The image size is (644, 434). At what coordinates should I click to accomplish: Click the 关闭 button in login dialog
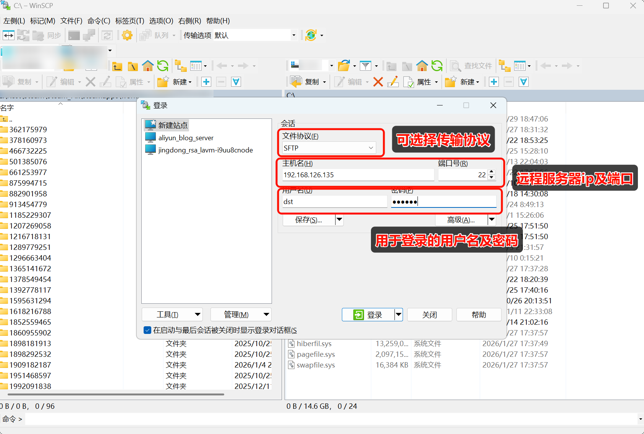click(x=429, y=315)
